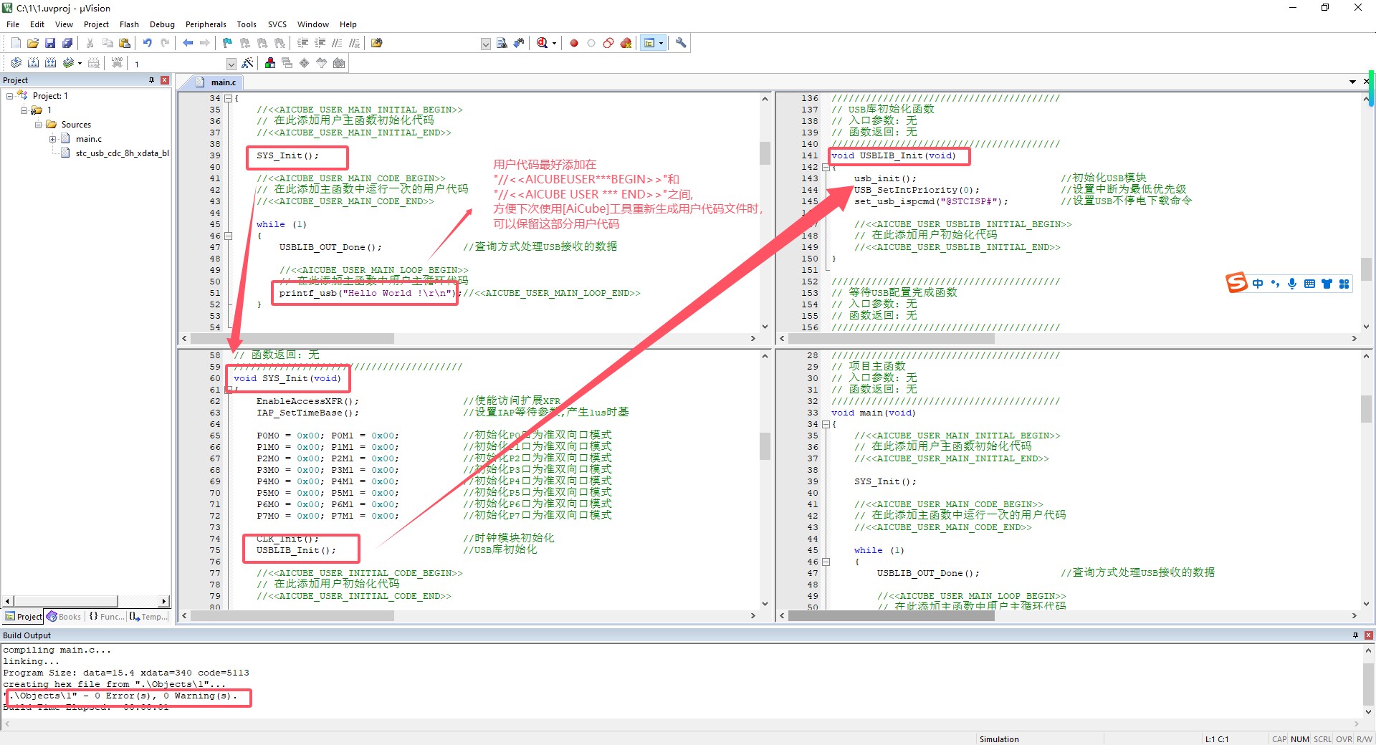1376x745 pixels.
Task: Indent the selected lines
Action: 302,43
